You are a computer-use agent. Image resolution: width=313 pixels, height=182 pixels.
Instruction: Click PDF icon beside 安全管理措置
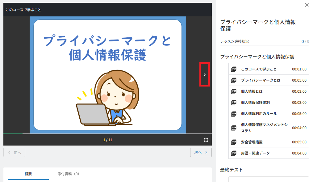[x=234, y=142]
